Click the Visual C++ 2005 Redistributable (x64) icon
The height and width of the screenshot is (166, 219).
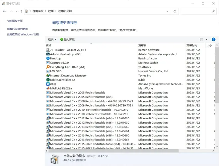click(48, 97)
